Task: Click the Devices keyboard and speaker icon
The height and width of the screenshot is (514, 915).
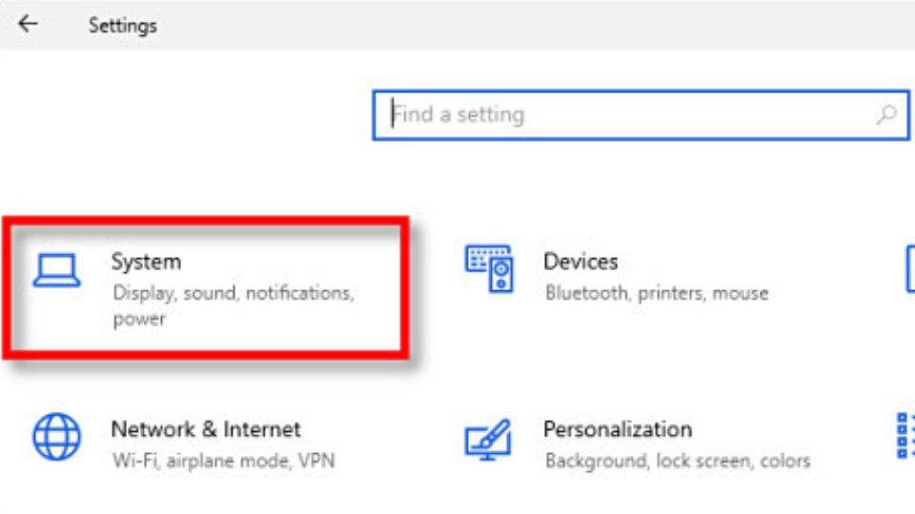Action: (489, 267)
